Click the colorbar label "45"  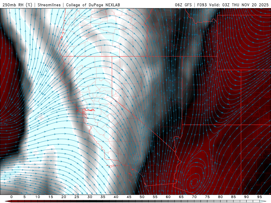click(x=129, y=197)
